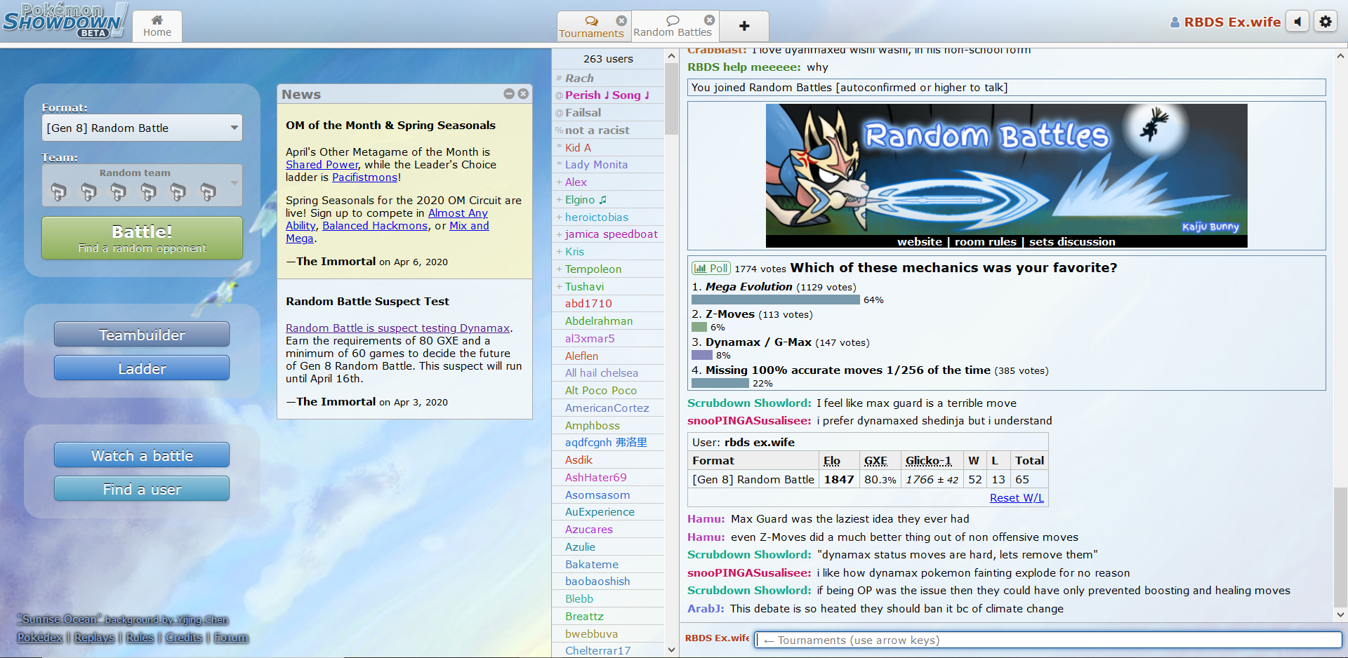Select user Perish ♪ Song ♪
1348x658 pixels.
click(x=608, y=95)
